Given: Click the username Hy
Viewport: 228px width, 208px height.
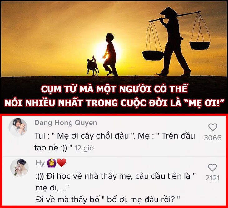Looking at the screenshot, I should 40,163.
